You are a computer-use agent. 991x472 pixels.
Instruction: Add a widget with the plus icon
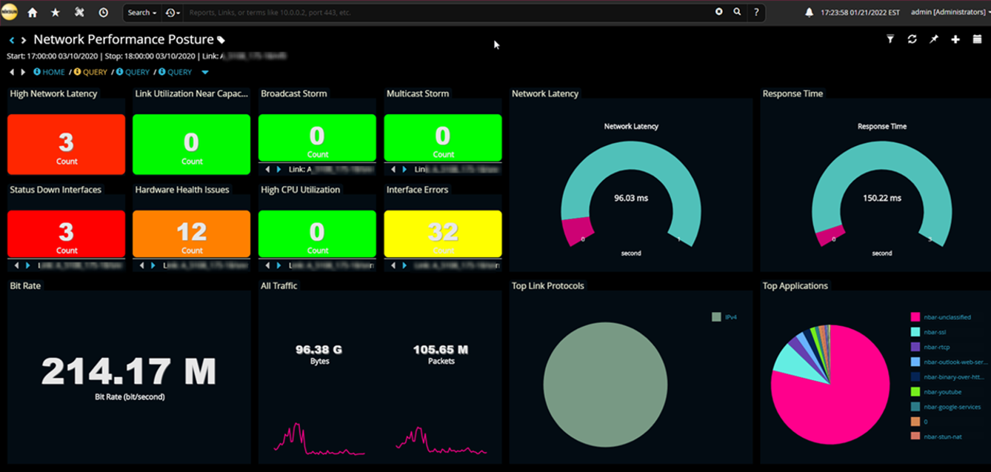pyautogui.click(x=955, y=39)
